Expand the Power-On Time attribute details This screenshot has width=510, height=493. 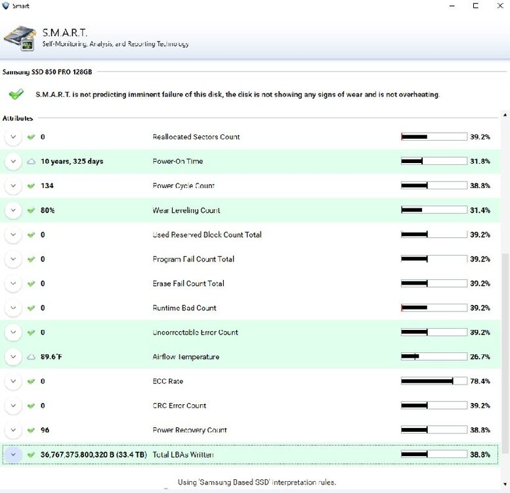point(13,162)
